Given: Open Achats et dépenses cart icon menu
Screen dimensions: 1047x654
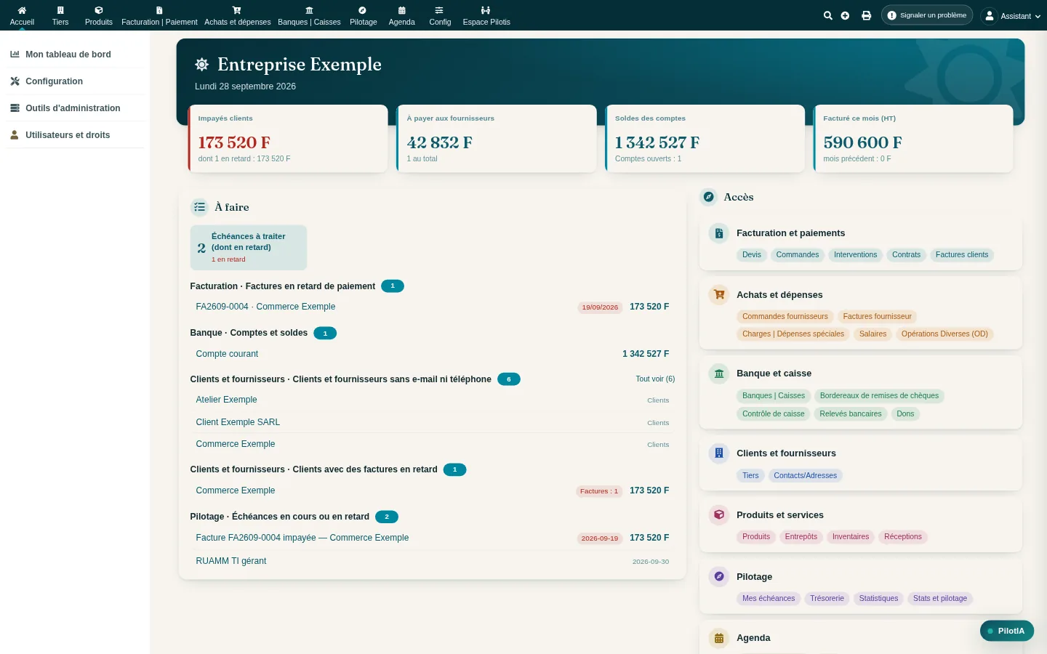Looking at the screenshot, I should coord(237,10).
